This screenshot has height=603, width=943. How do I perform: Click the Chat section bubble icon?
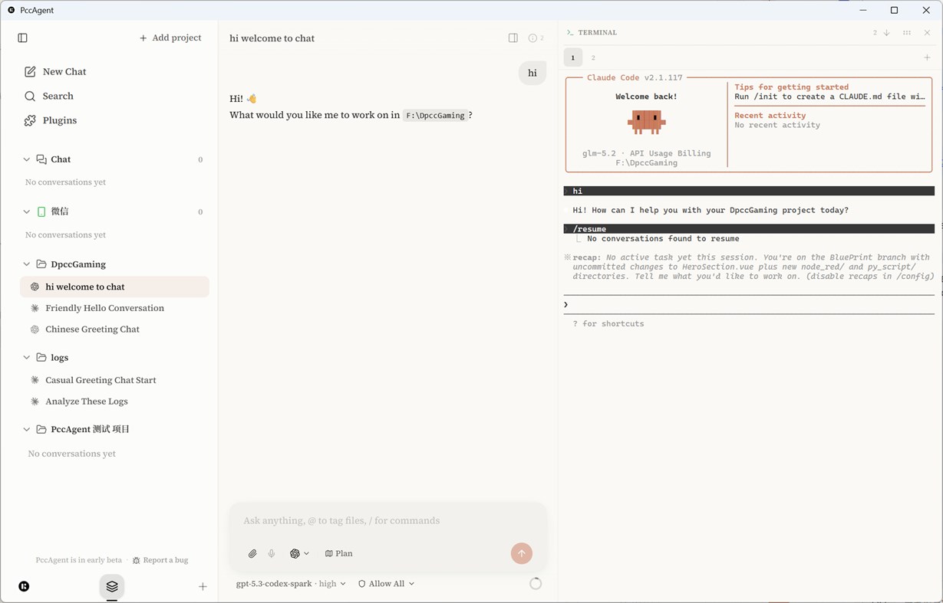[x=41, y=159]
